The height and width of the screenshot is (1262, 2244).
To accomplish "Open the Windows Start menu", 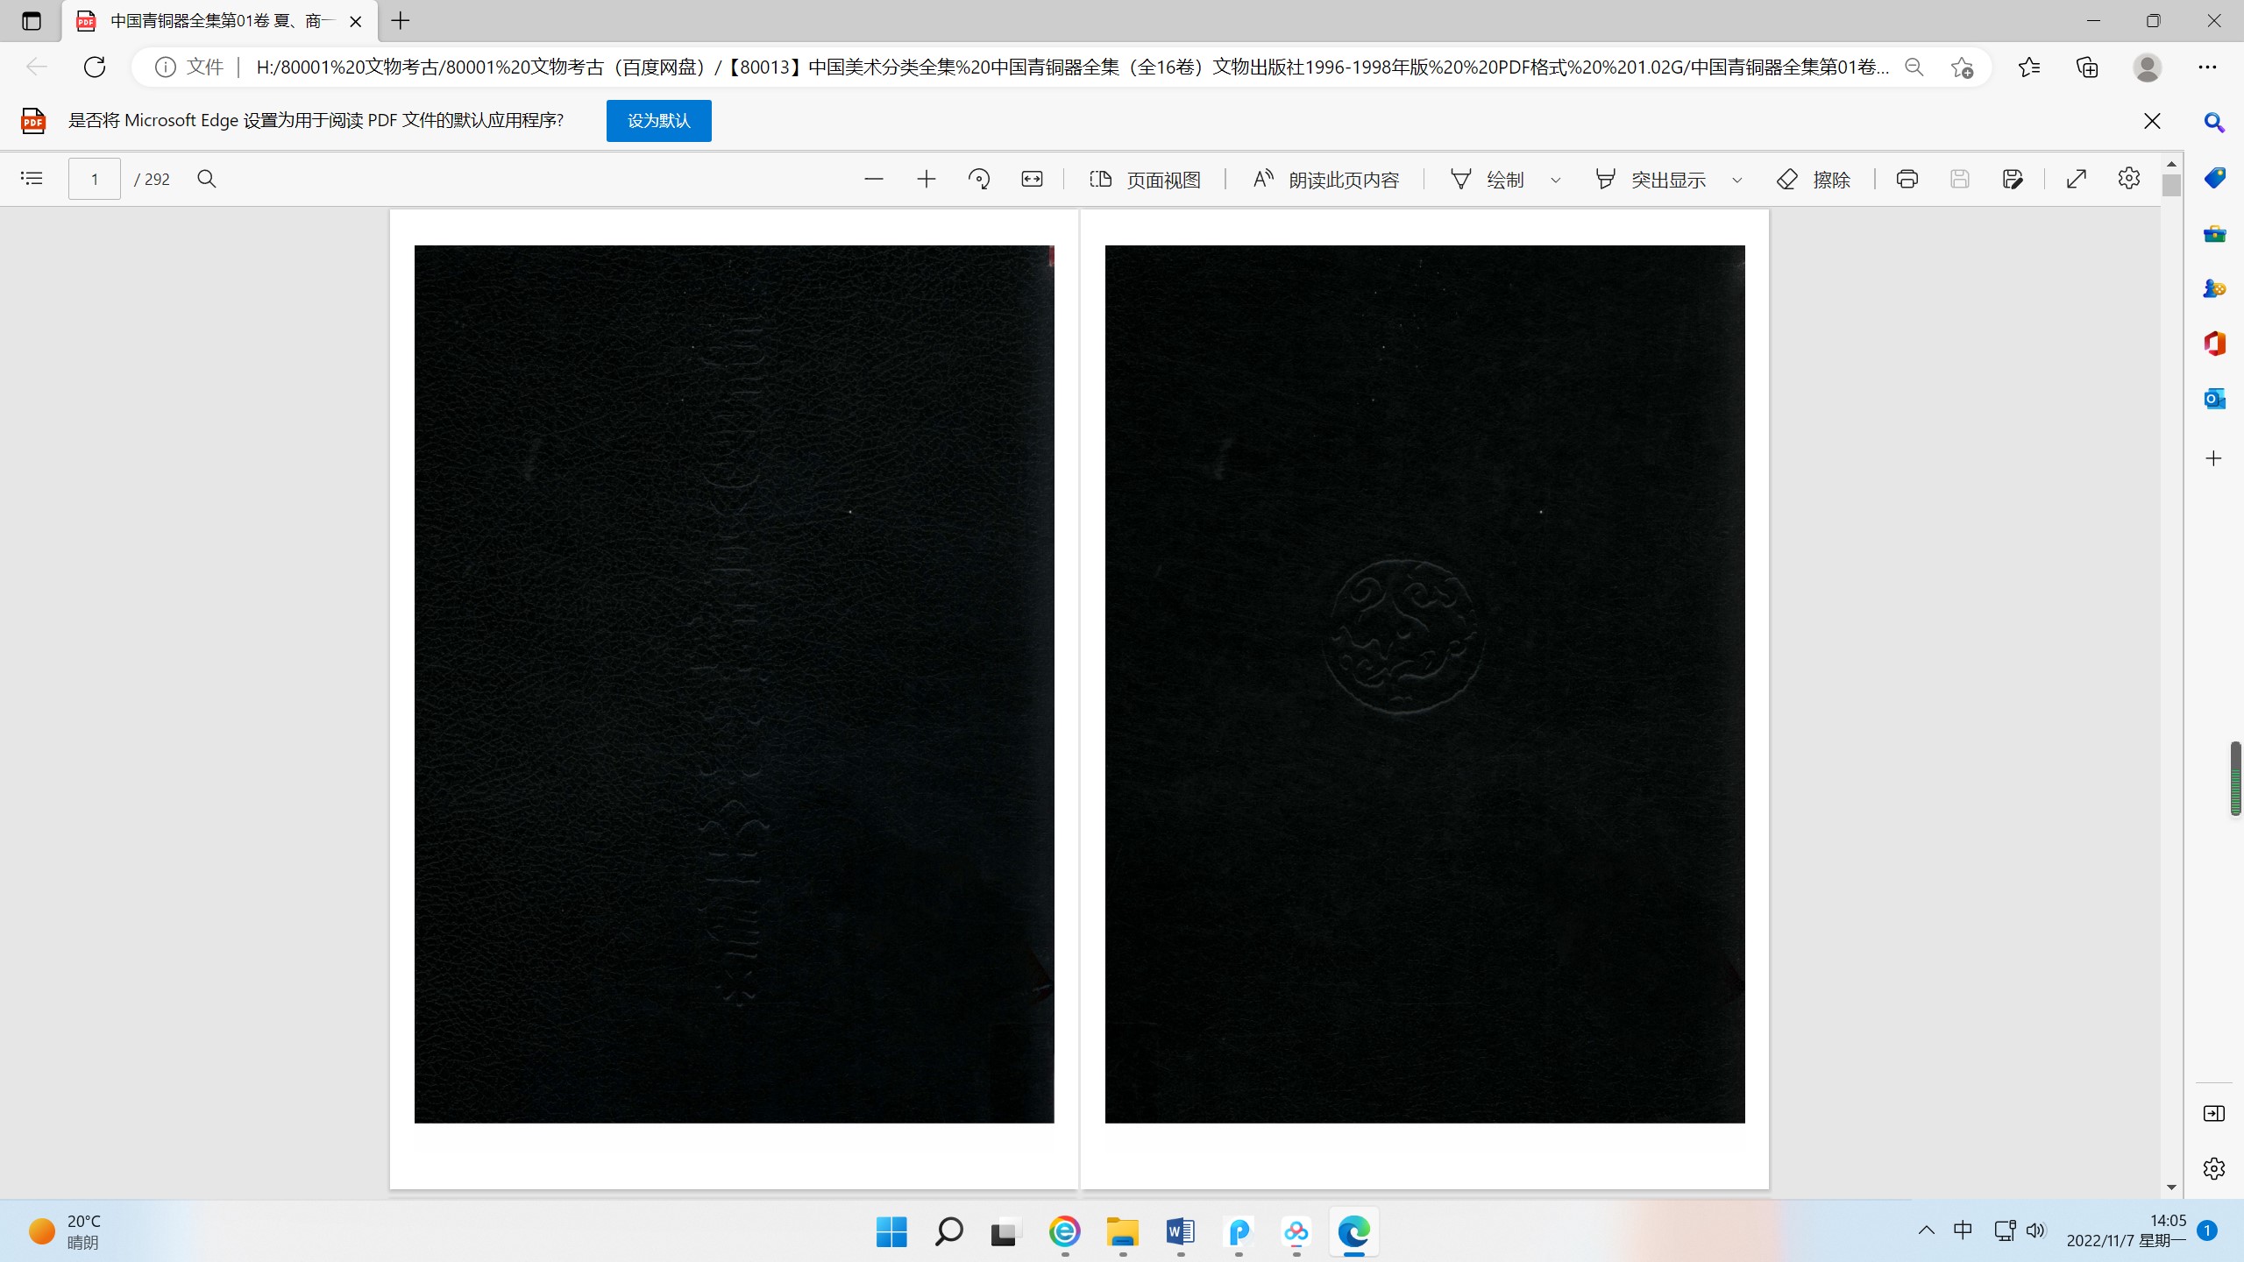I will 891,1231.
